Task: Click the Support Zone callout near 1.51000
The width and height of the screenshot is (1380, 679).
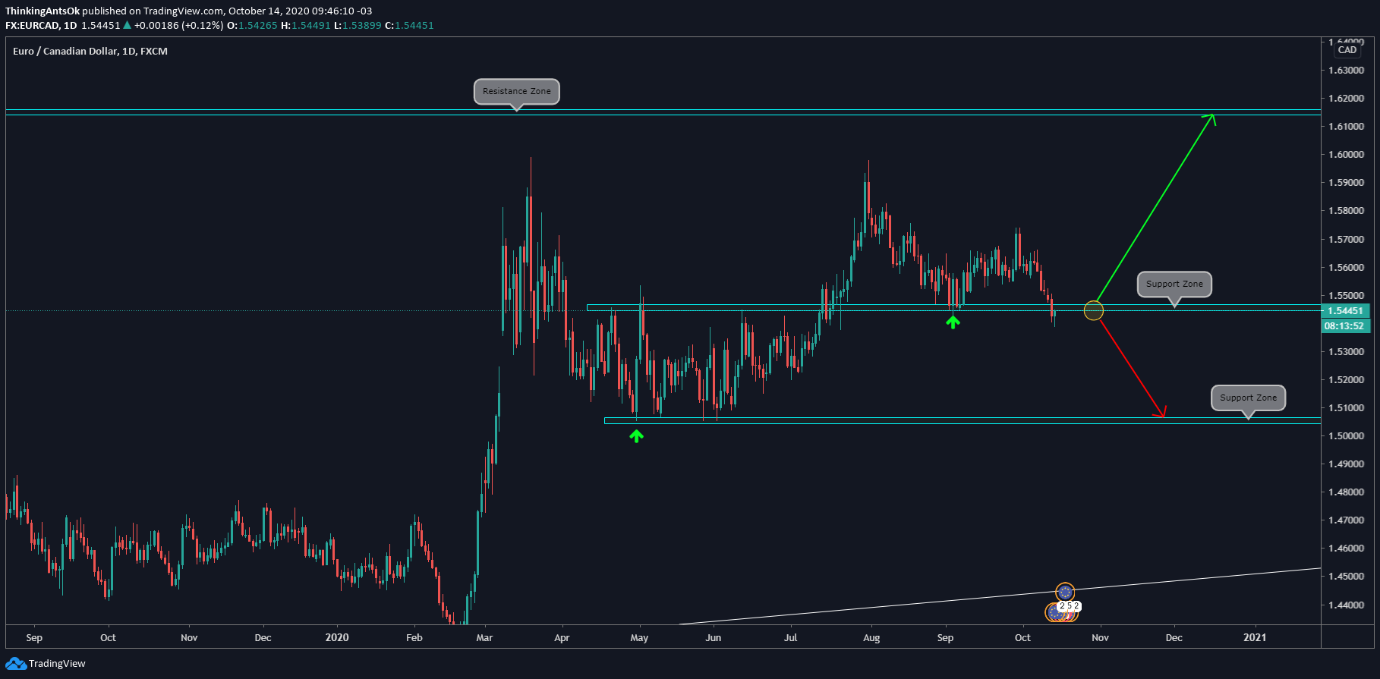Action: pyautogui.click(x=1248, y=398)
